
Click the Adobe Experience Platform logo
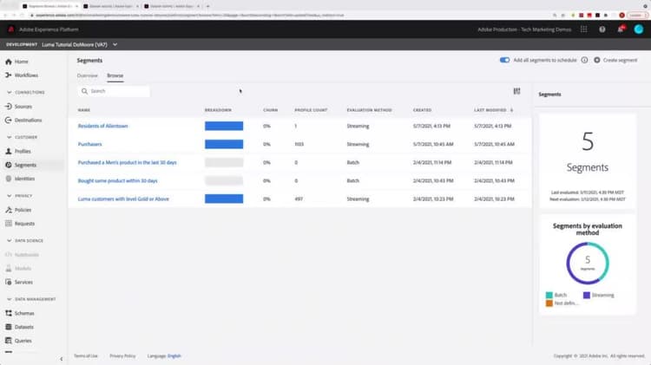[11, 29]
